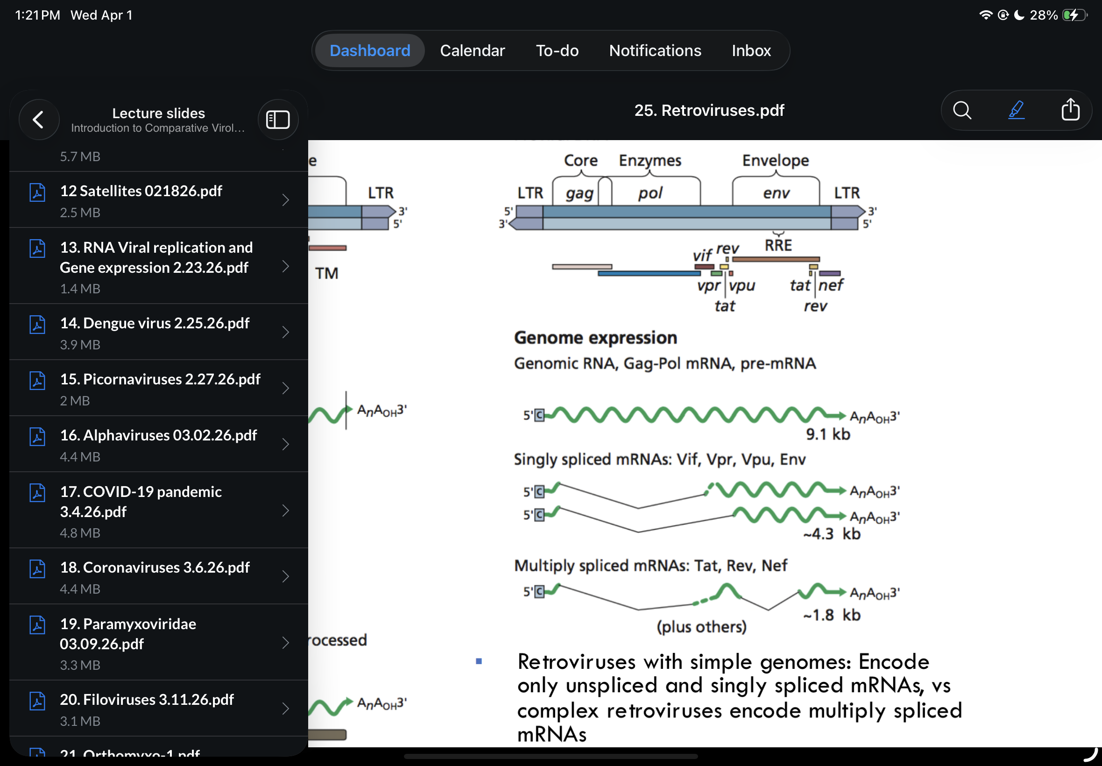Toggle the sidebar panel icon
This screenshot has width=1102, height=766.
click(278, 120)
